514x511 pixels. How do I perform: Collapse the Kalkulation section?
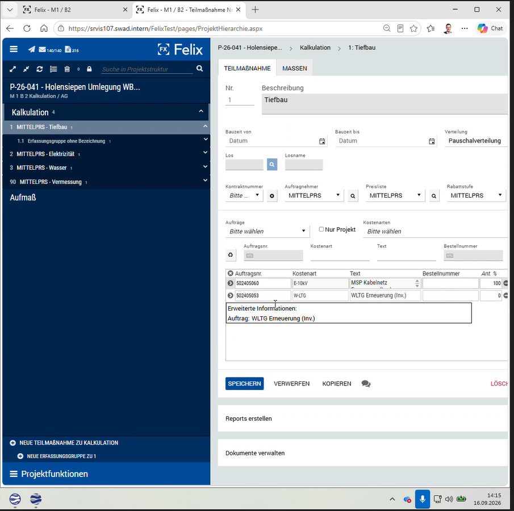[201, 111]
